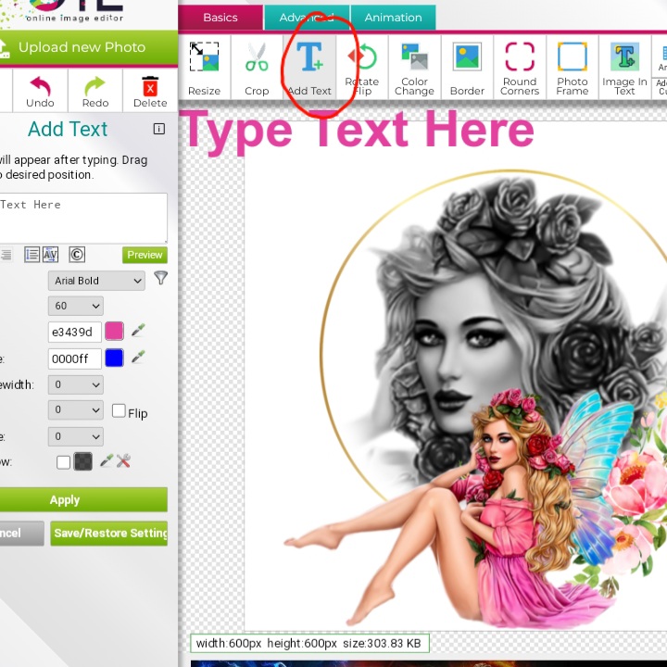Click the green Preview button

(x=145, y=255)
